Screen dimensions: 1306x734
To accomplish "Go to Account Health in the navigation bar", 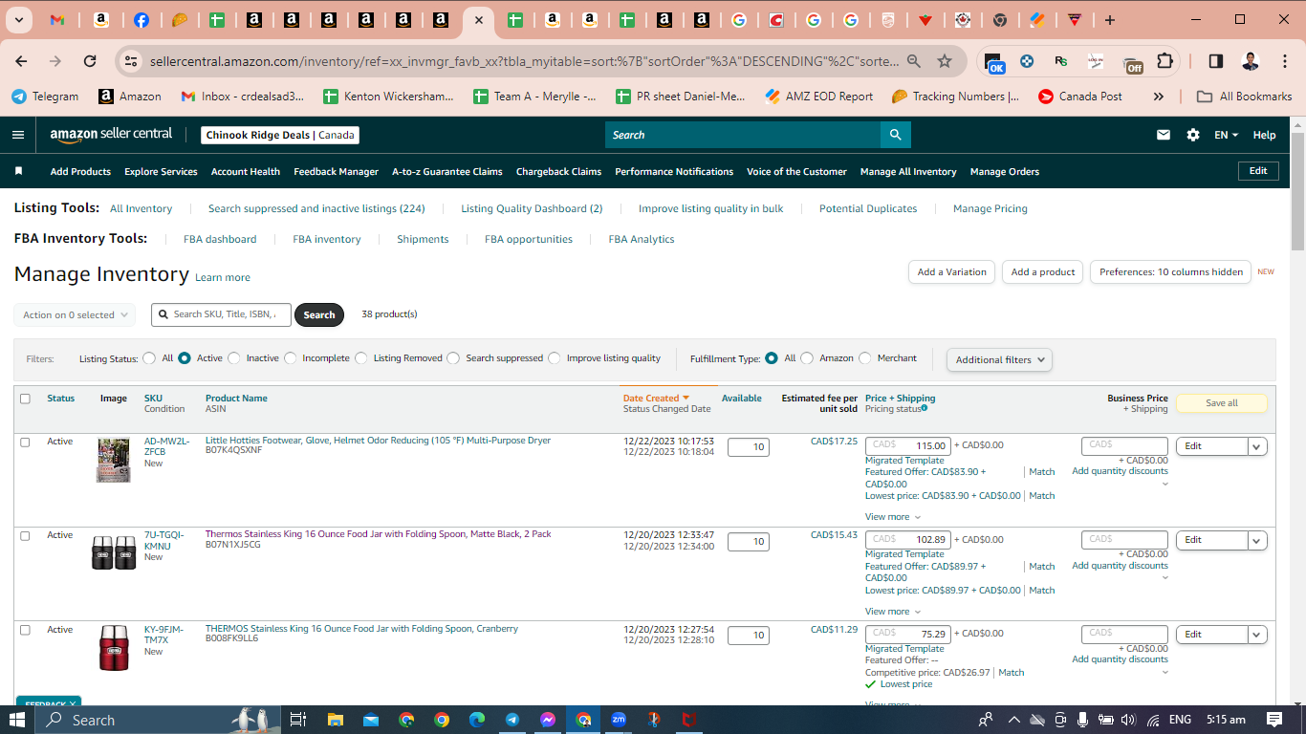I will 246,172.
